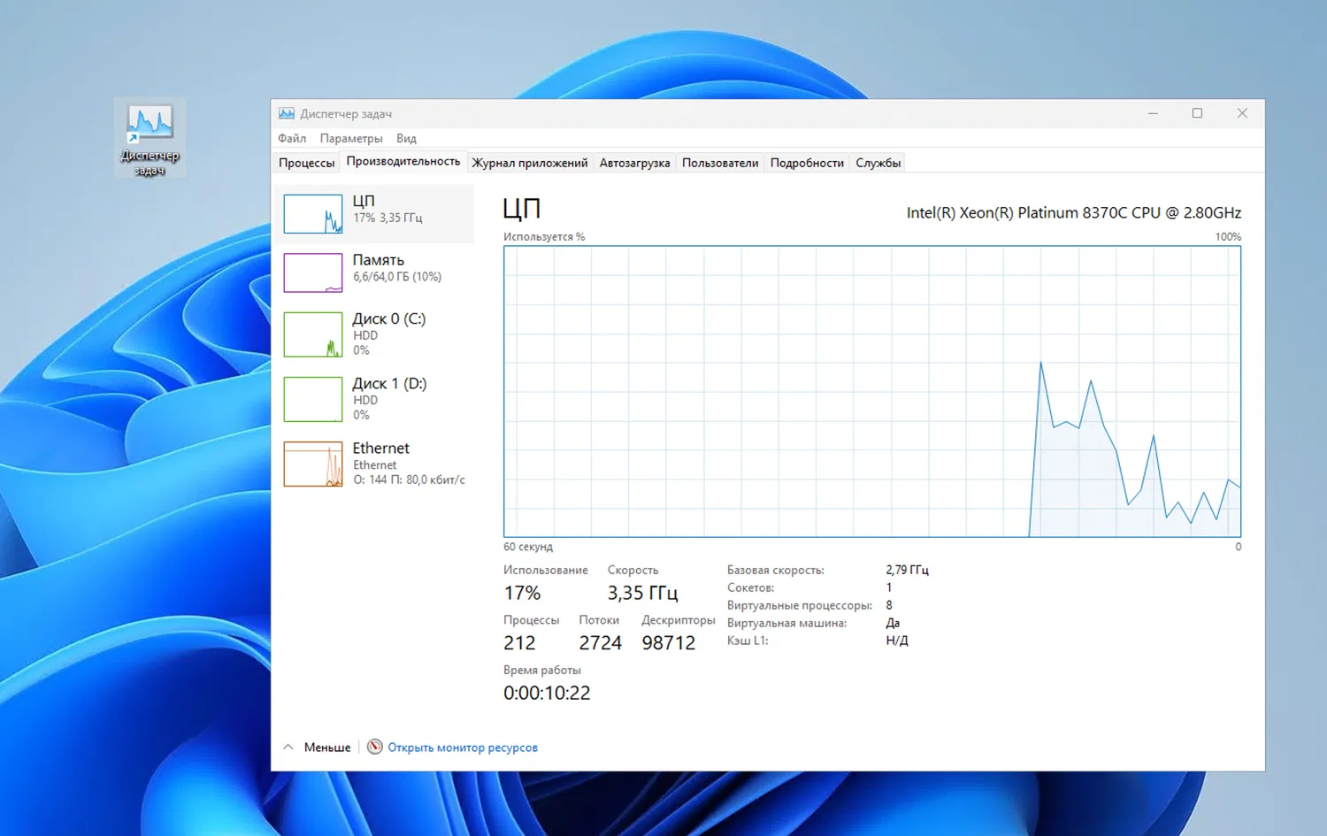Viewport: 1327px width, 836px height.
Task: Click the Время работы label
Action: (542, 670)
